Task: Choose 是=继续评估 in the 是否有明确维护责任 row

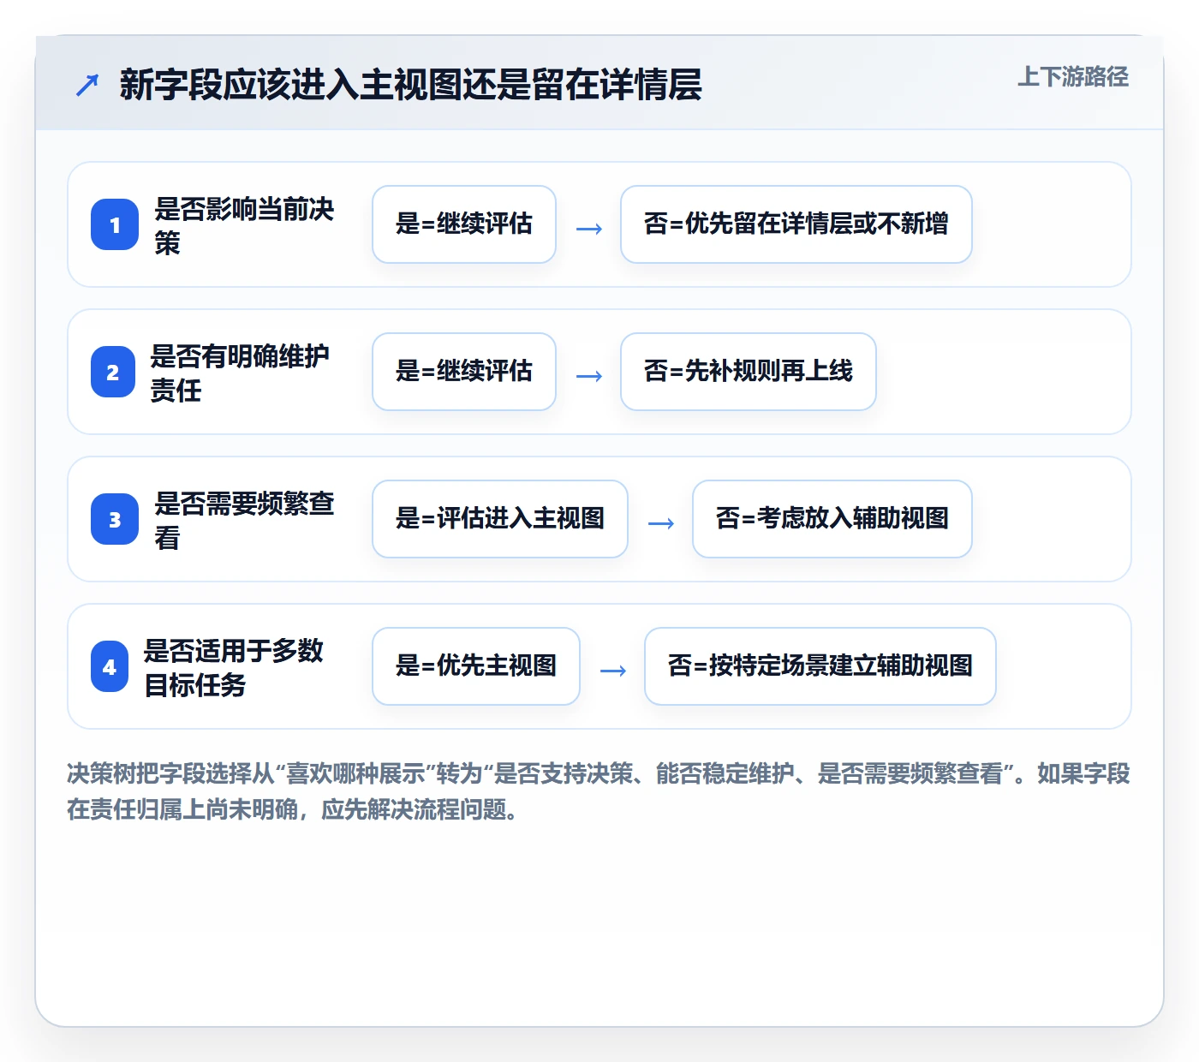Action: pos(464,372)
